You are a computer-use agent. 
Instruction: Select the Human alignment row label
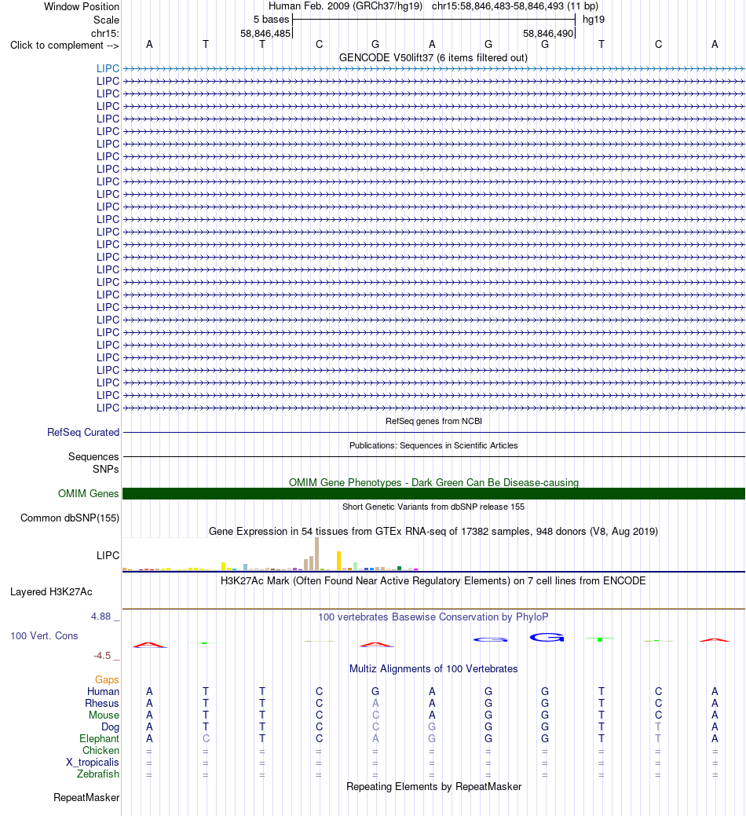[103, 692]
